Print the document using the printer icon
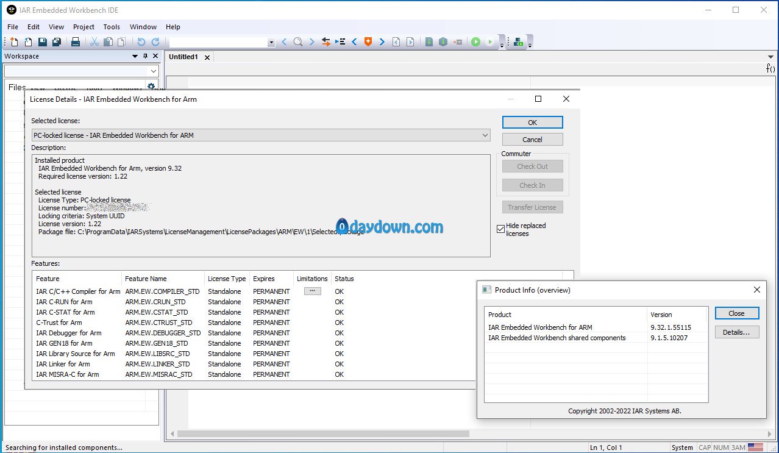 coord(76,42)
